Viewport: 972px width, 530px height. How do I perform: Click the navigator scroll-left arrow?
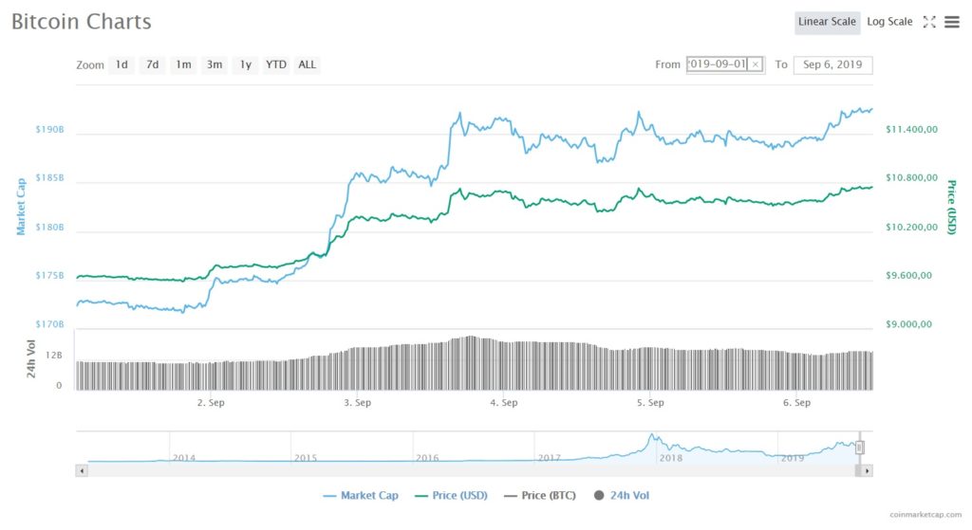click(x=81, y=470)
